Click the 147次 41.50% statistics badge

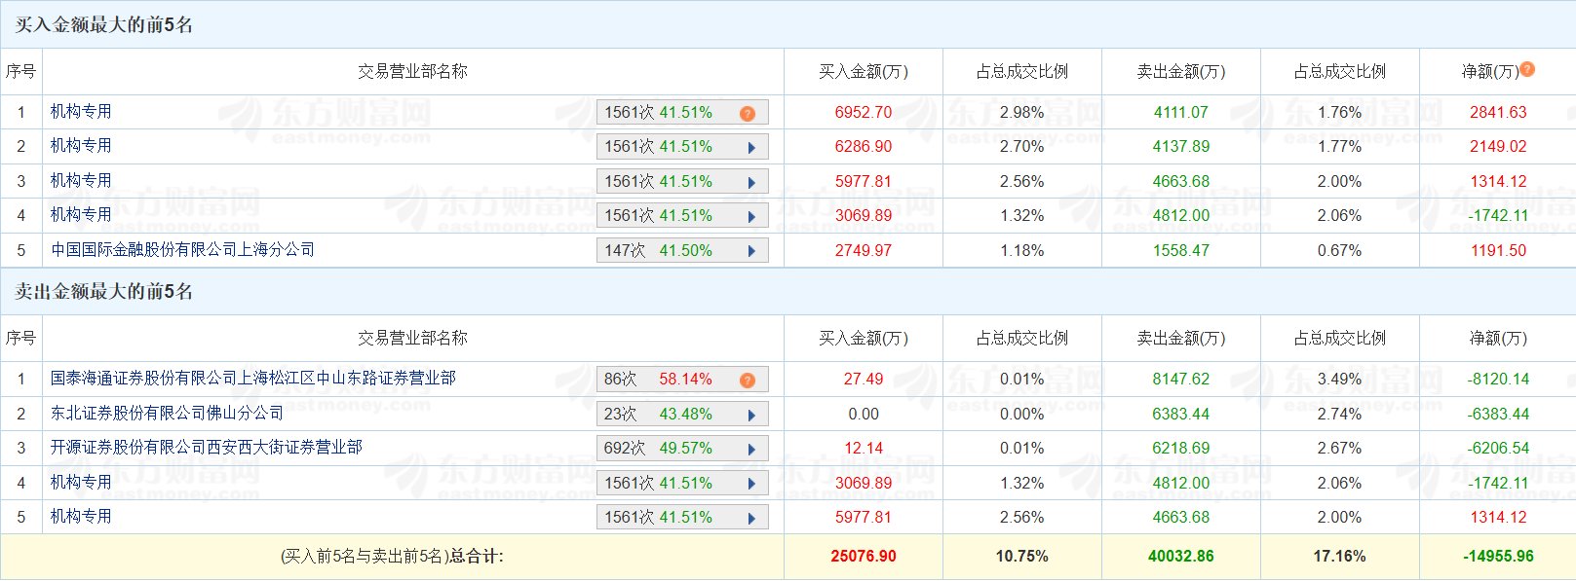point(658,251)
